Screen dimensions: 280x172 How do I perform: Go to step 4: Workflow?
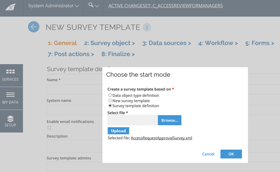[218, 43]
